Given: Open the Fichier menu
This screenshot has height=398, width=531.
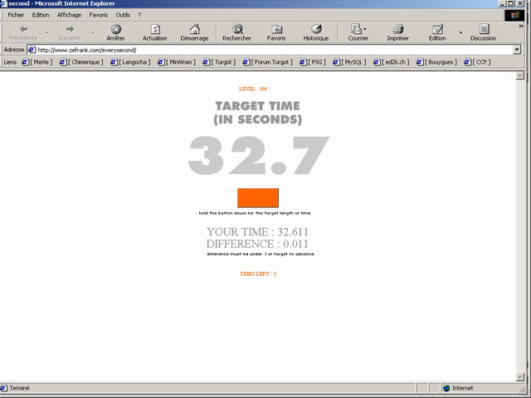Looking at the screenshot, I should 16,15.
